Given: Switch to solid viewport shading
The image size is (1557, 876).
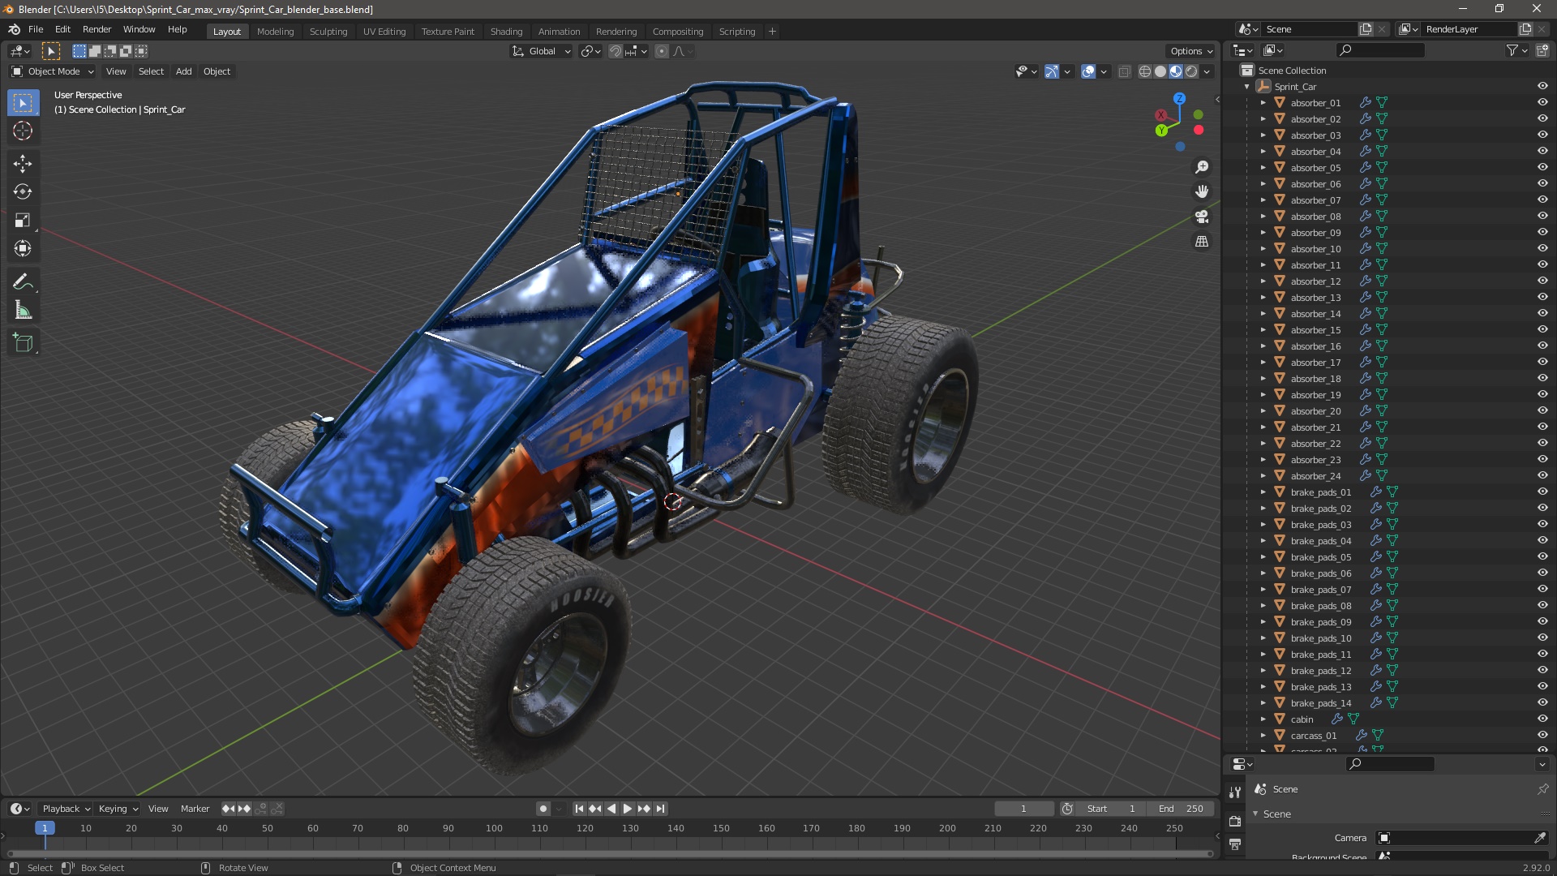Looking at the screenshot, I should point(1160,71).
